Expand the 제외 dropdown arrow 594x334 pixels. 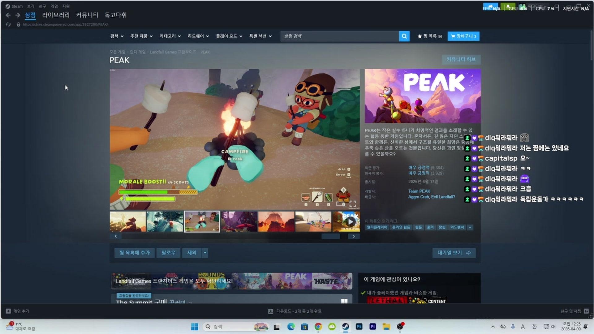pyautogui.click(x=205, y=253)
